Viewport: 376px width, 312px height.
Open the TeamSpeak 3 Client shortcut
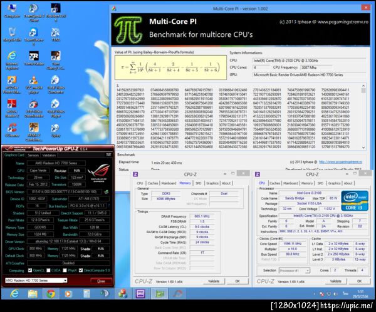34,13
